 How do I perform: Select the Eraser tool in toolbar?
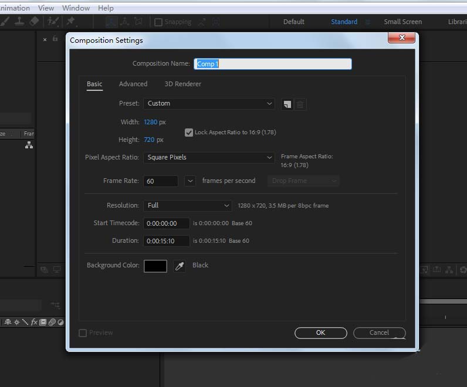[x=33, y=21]
